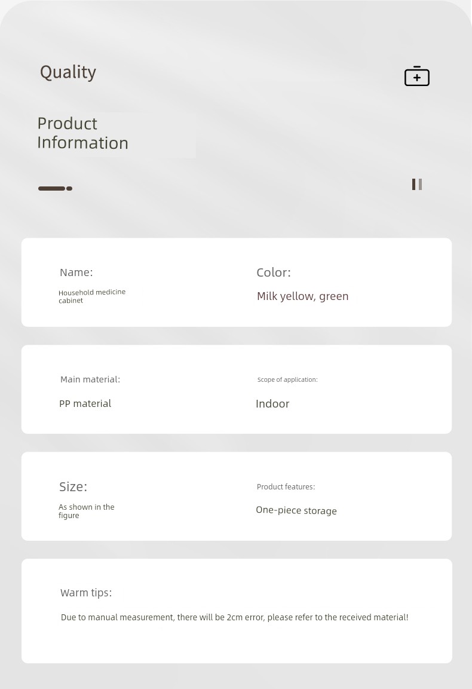Viewport: 472px width, 689px height.
Task: Click One-piece storage text
Action: coord(296,510)
